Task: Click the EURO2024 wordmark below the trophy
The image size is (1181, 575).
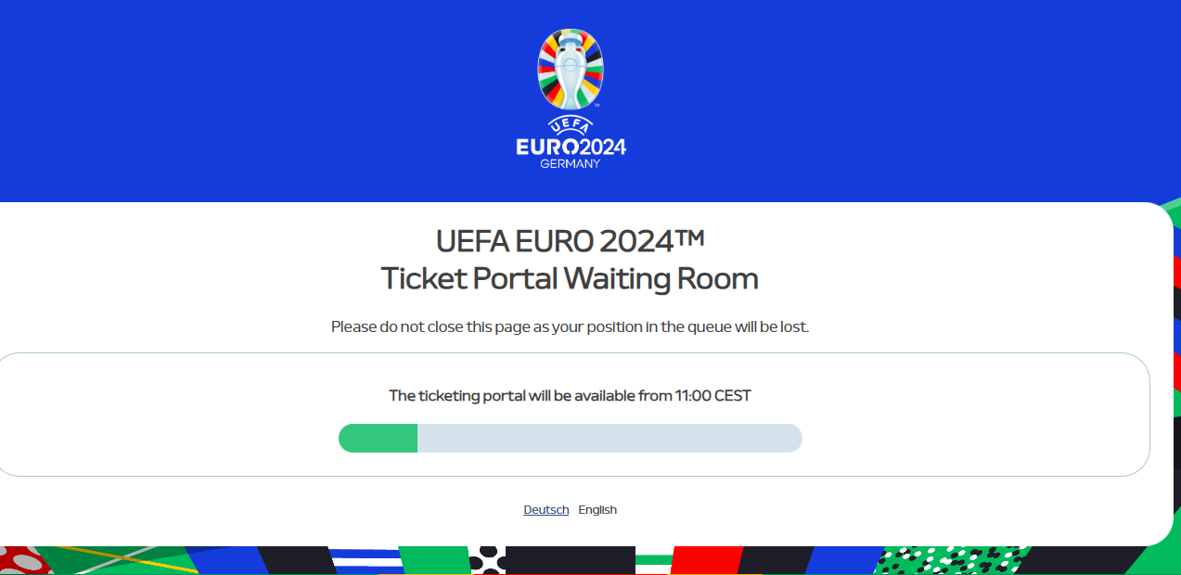Action: pyautogui.click(x=571, y=147)
